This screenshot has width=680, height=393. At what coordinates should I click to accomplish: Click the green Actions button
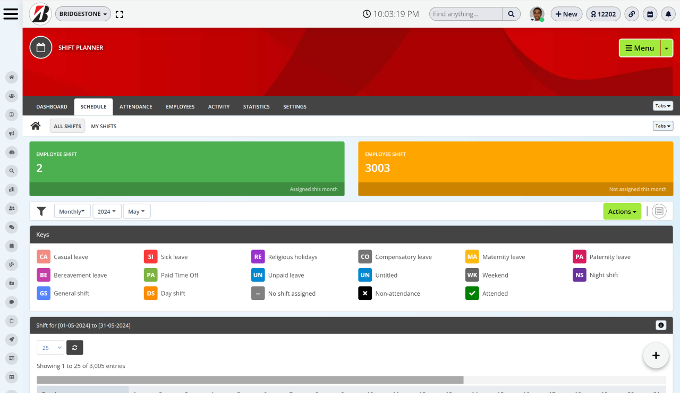[622, 211]
